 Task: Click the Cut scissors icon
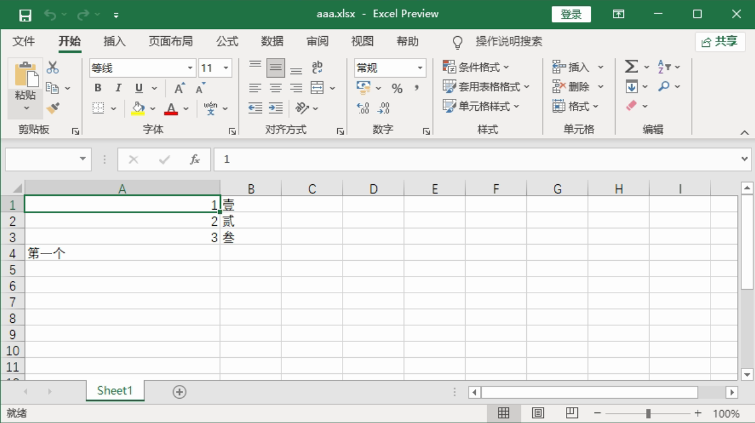pyautogui.click(x=53, y=68)
